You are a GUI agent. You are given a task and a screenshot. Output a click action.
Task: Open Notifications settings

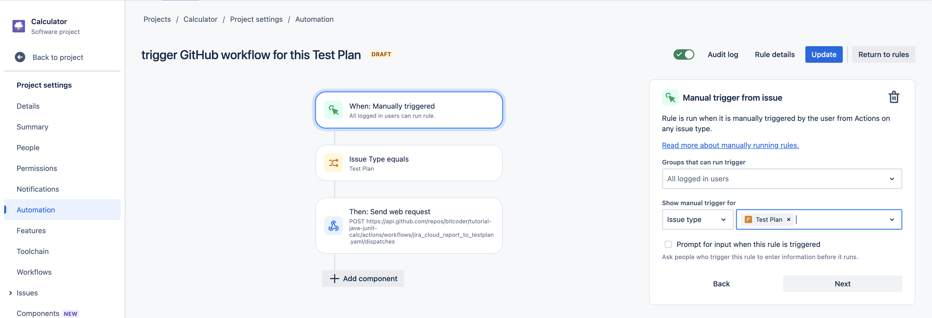(x=38, y=189)
